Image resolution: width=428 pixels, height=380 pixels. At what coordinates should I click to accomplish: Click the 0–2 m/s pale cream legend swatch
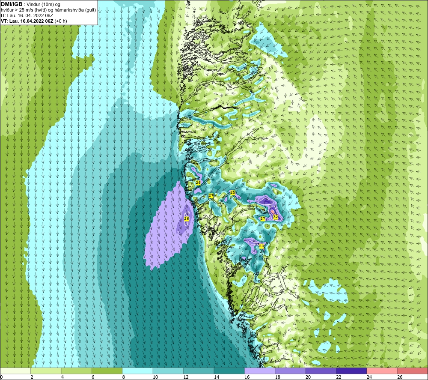point(15,371)
